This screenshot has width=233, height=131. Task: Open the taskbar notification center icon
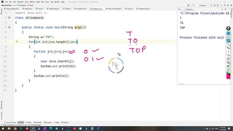[229, 128]
